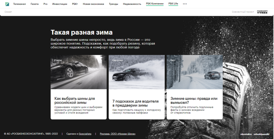This screenshot has width=274, height=139.
Task: Open the Nokian Tyres logo
Action: [262, 12]
